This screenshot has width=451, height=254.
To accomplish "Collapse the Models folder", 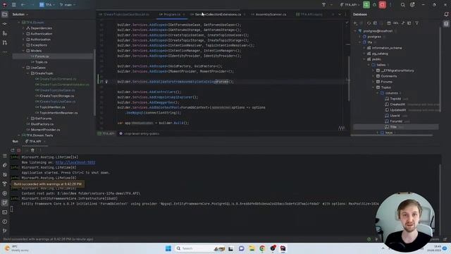I will 23,51.
